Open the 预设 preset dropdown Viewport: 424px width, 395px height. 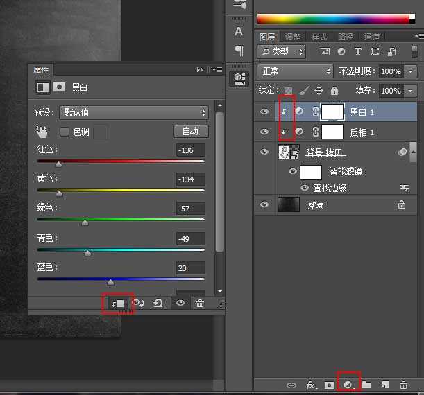136,112
